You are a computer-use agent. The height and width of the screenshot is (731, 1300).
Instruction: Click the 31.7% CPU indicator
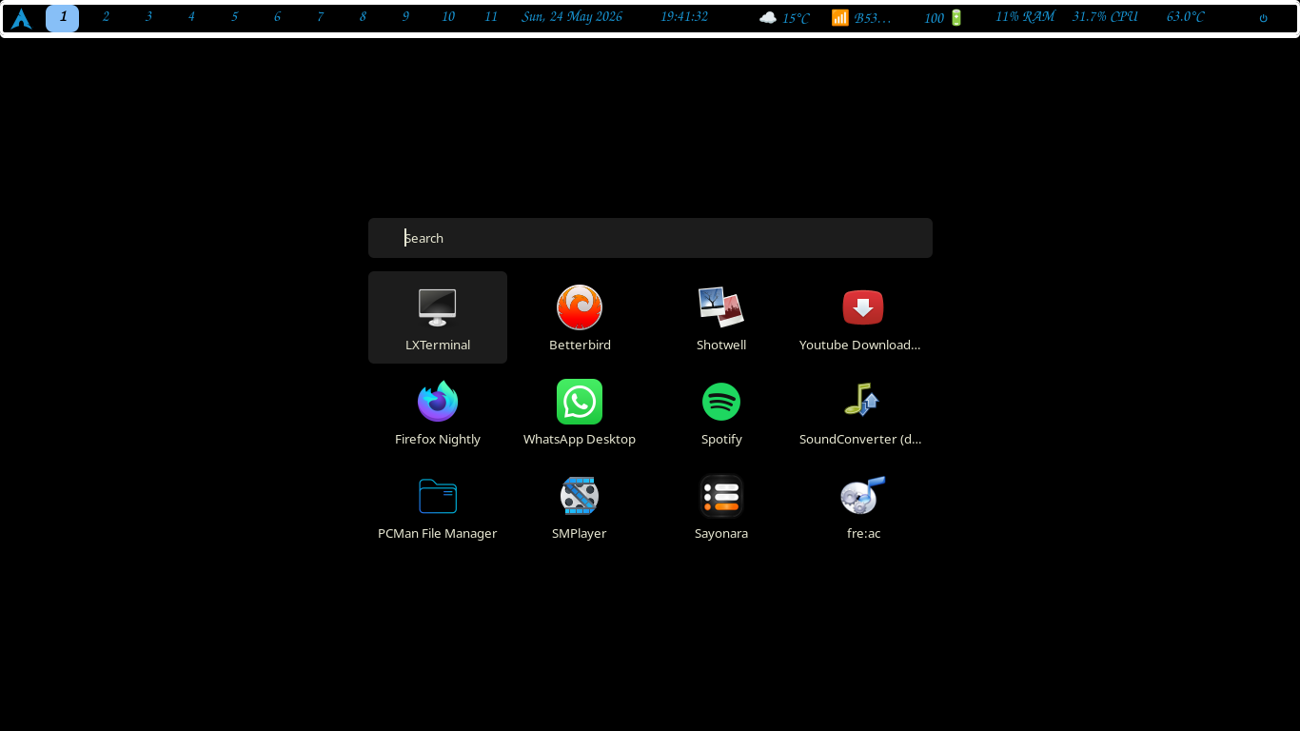1105,17
